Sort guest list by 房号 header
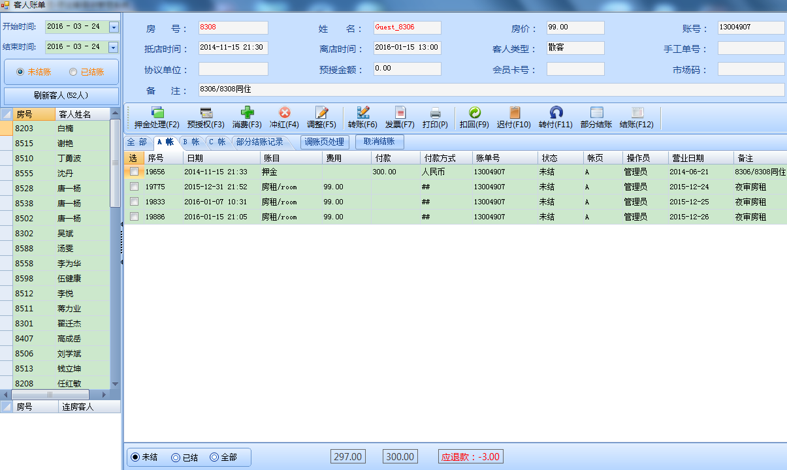Image resolution: width=787 pixels, height=470 pixels. coord(33,114)
